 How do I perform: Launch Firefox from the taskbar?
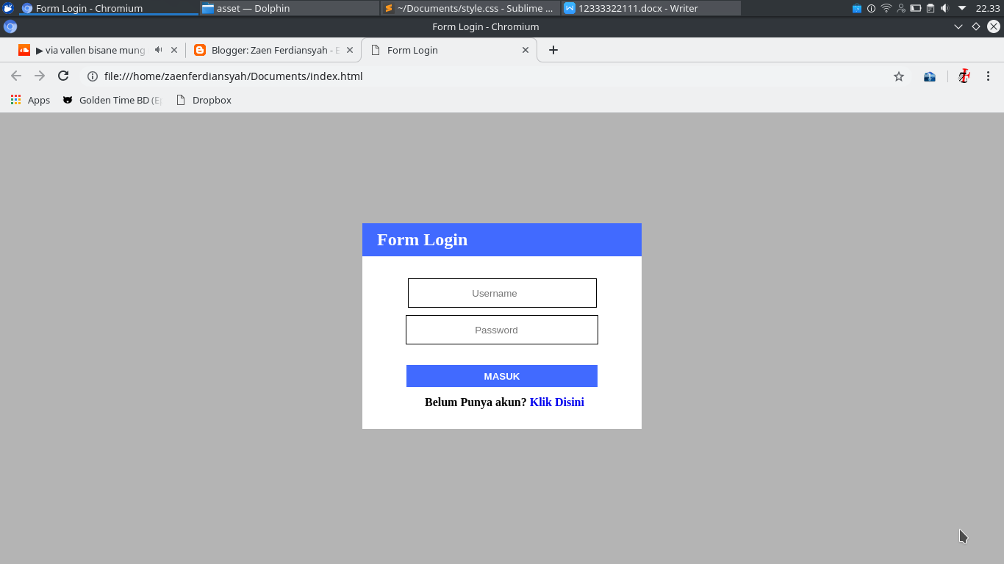point(9,8)
